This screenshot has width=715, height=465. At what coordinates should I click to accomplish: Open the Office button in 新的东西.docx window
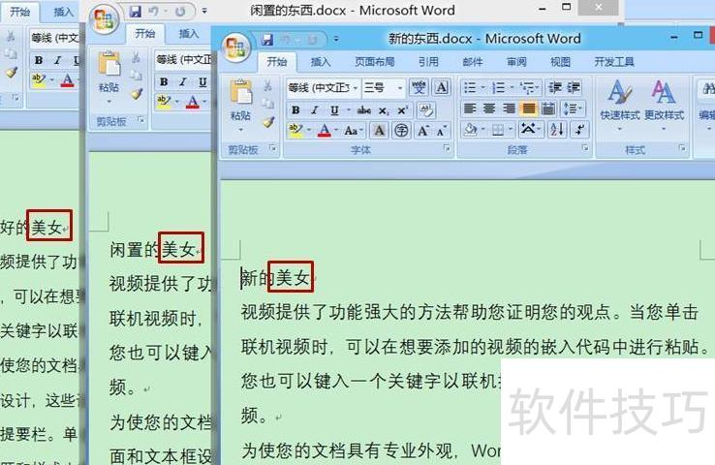236,46
